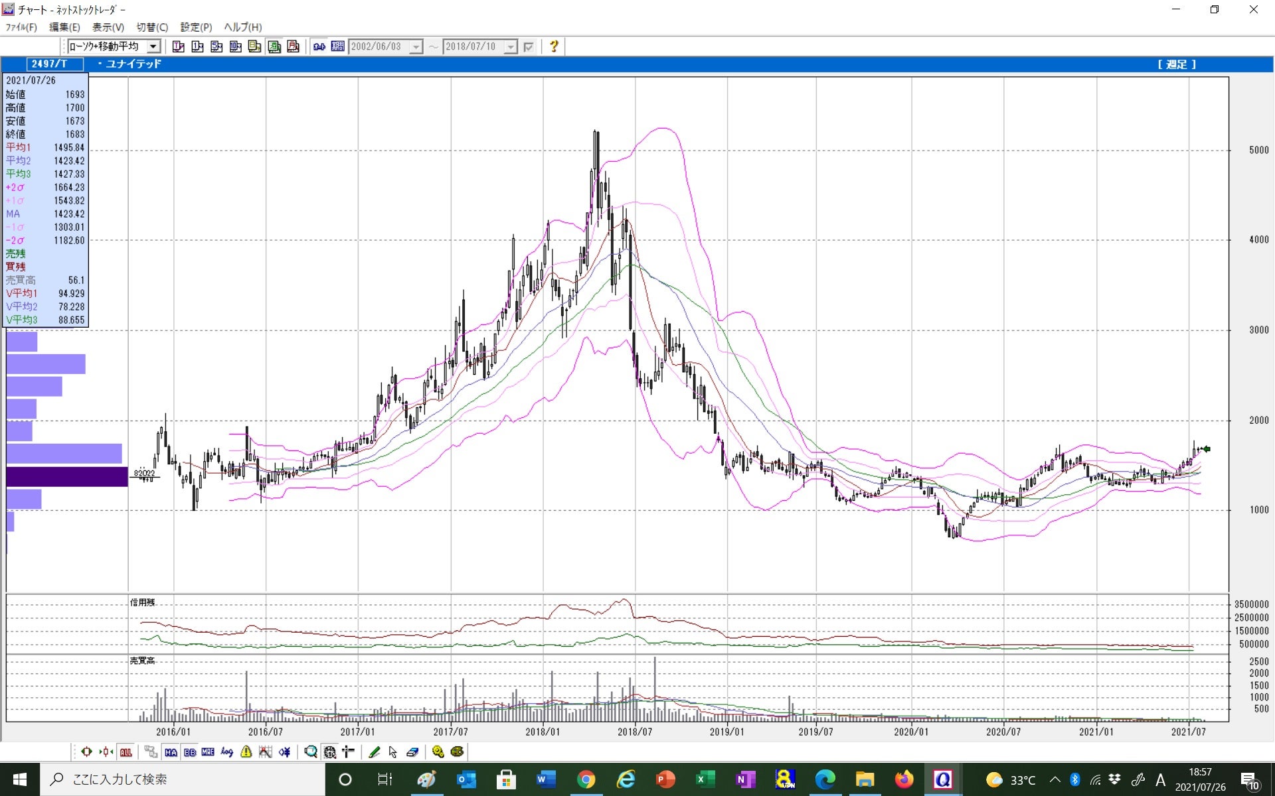Click the dark purple volume profile bar
The image size is (1275, 796).
point(67,477)
